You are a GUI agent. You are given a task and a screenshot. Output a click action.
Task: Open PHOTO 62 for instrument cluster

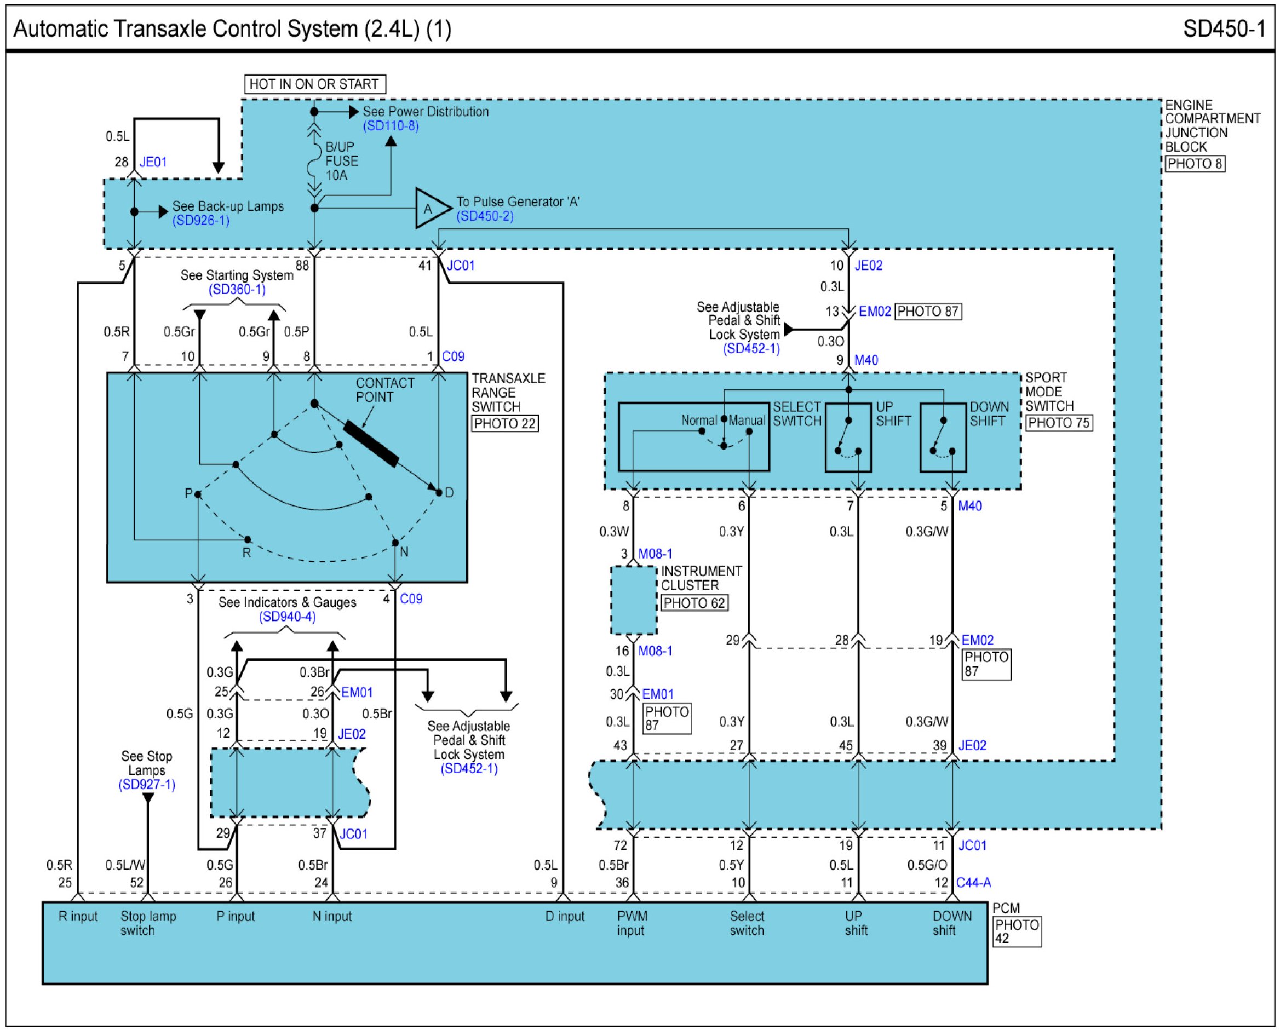point(694,603)
